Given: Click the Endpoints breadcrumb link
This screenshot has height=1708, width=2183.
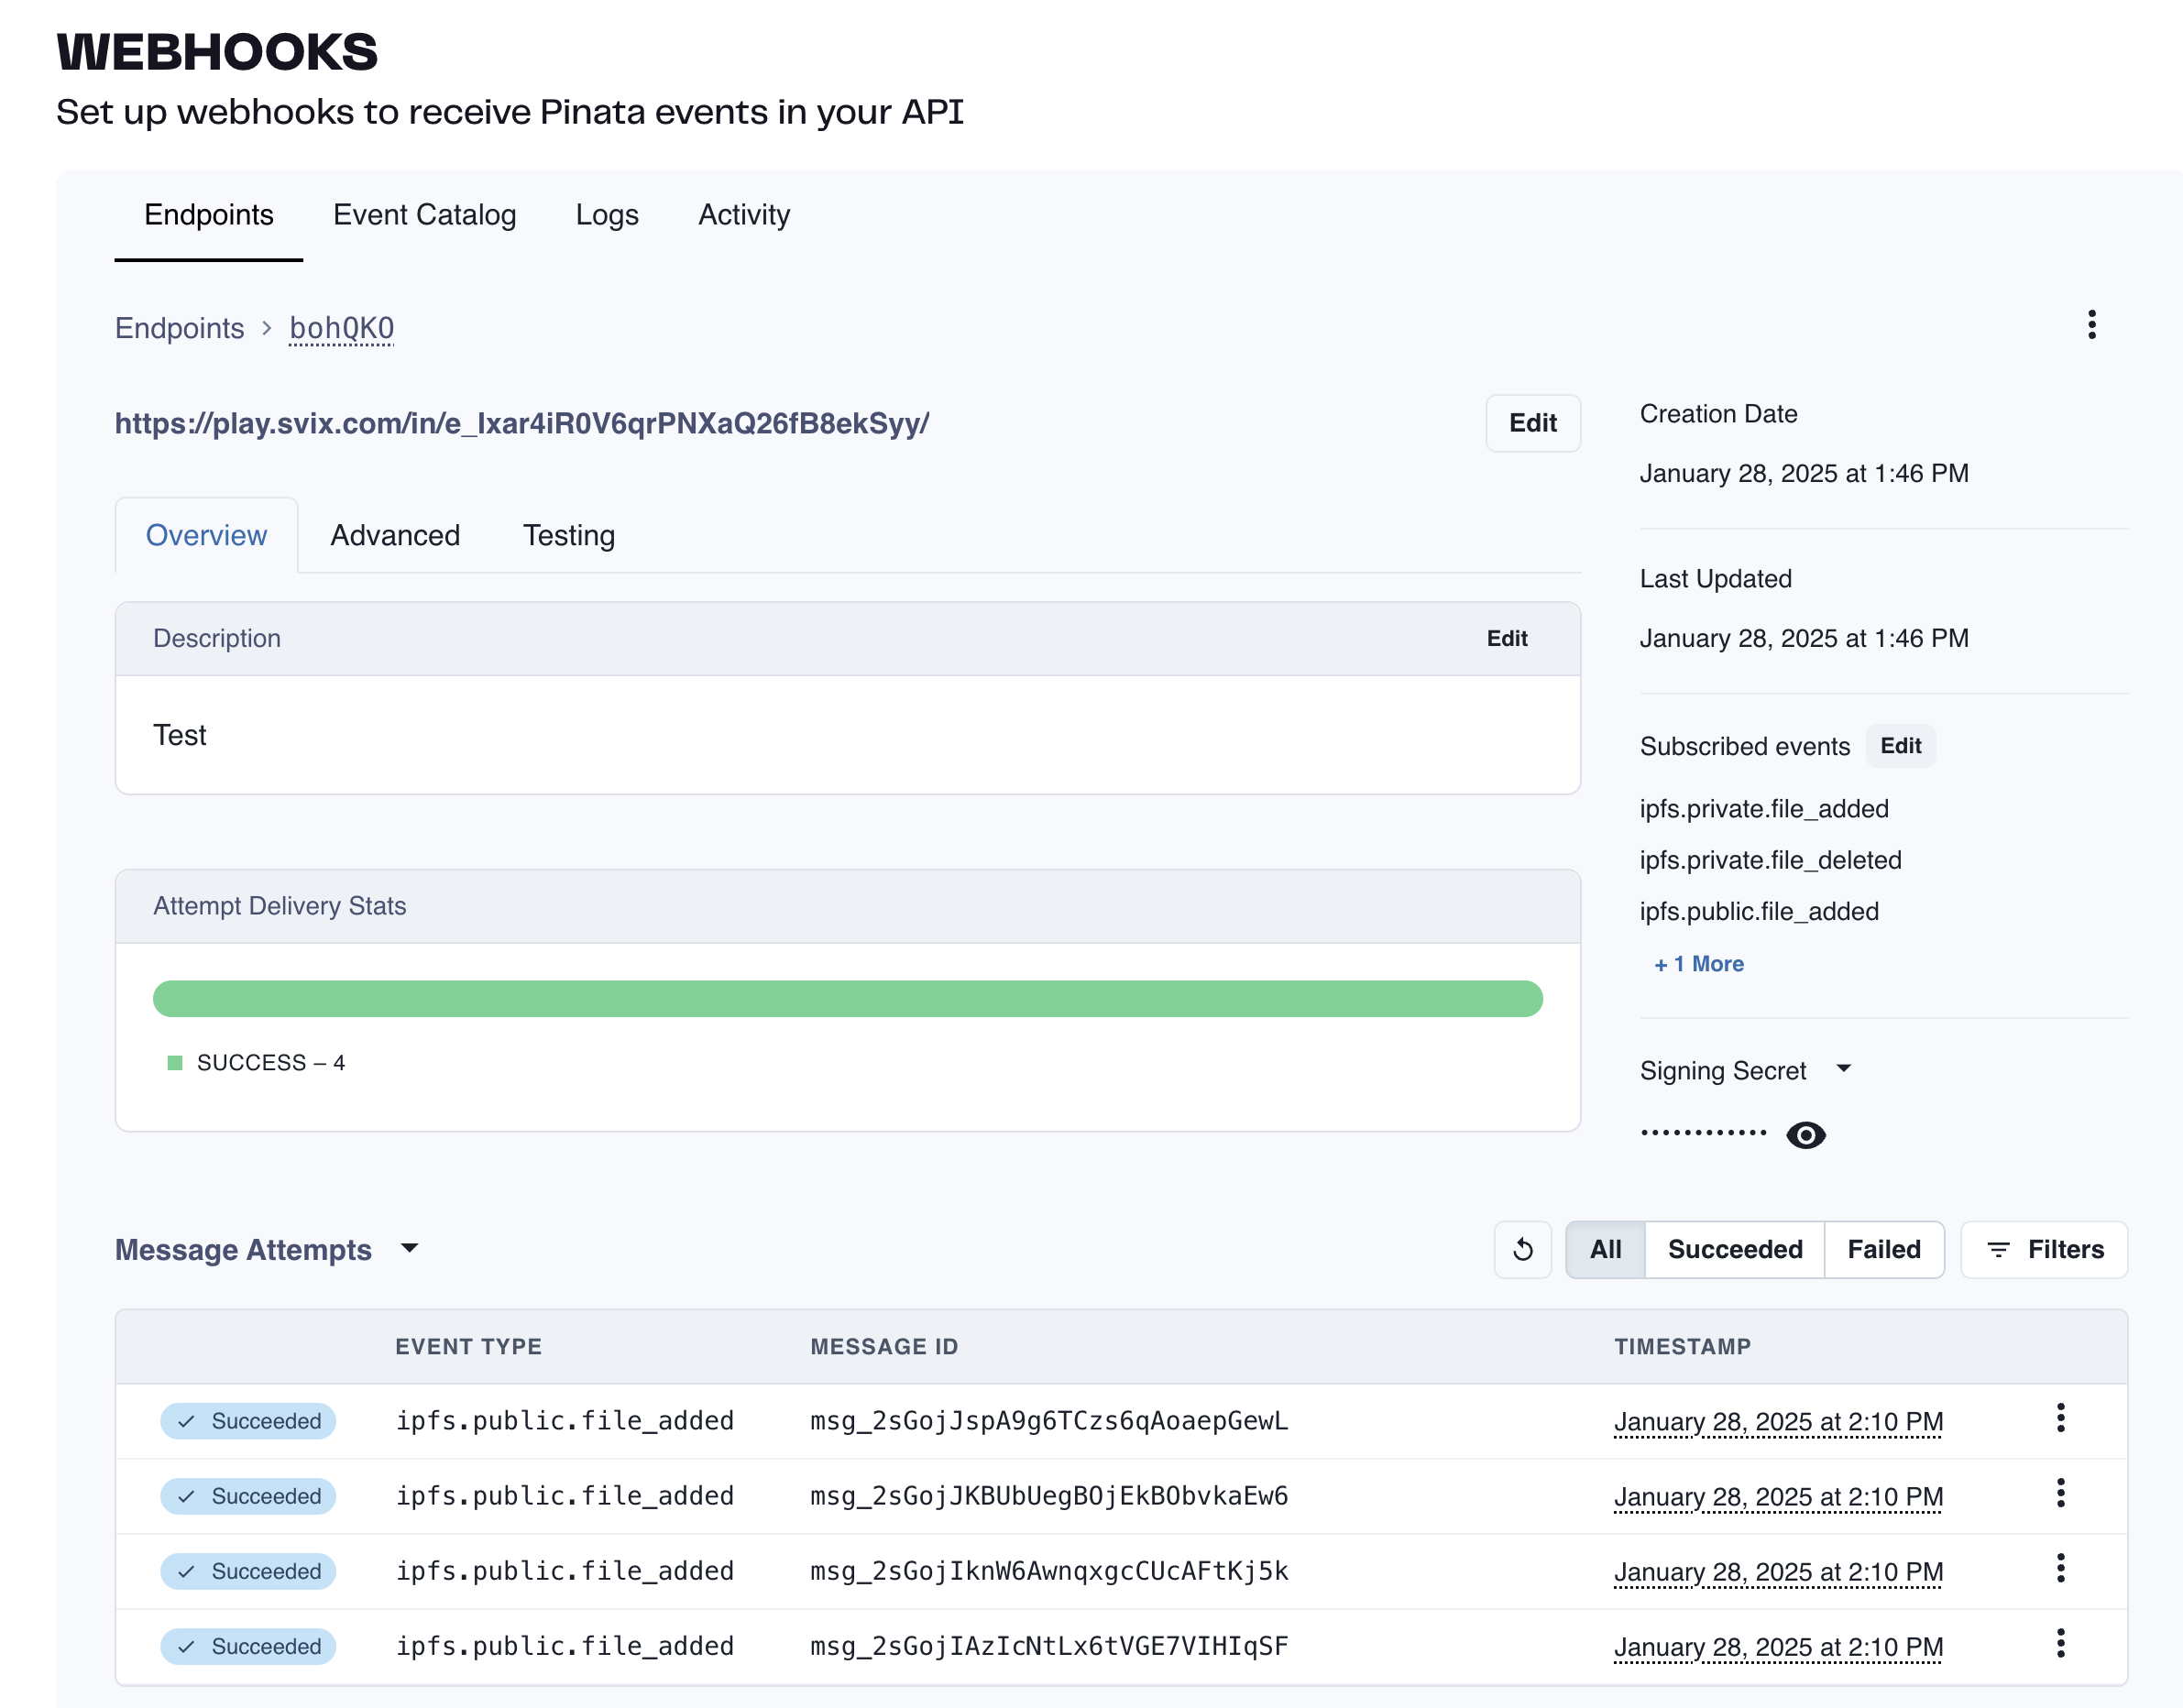Looking at the screenshot, I should coord(179,328).
